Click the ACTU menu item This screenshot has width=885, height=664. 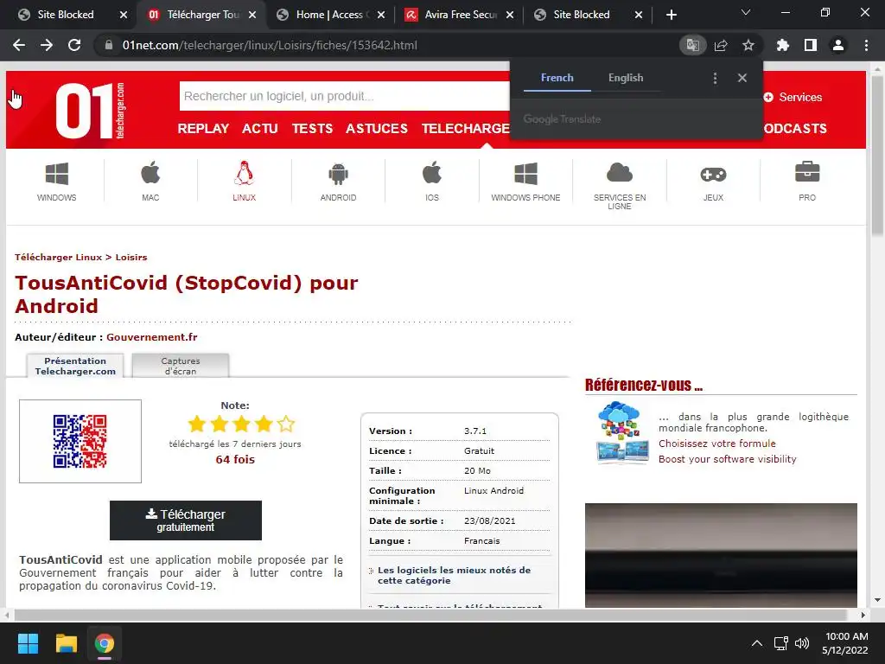[x=260, y=128]
